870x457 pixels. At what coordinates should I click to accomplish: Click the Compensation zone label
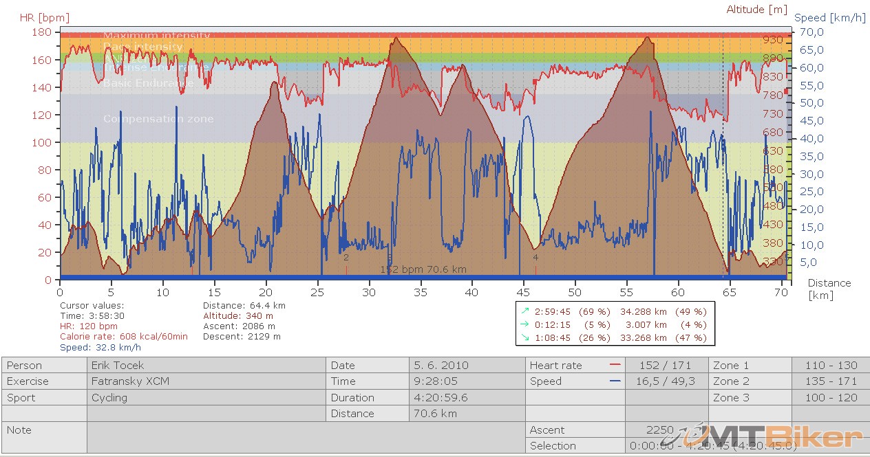coord(158,119)
